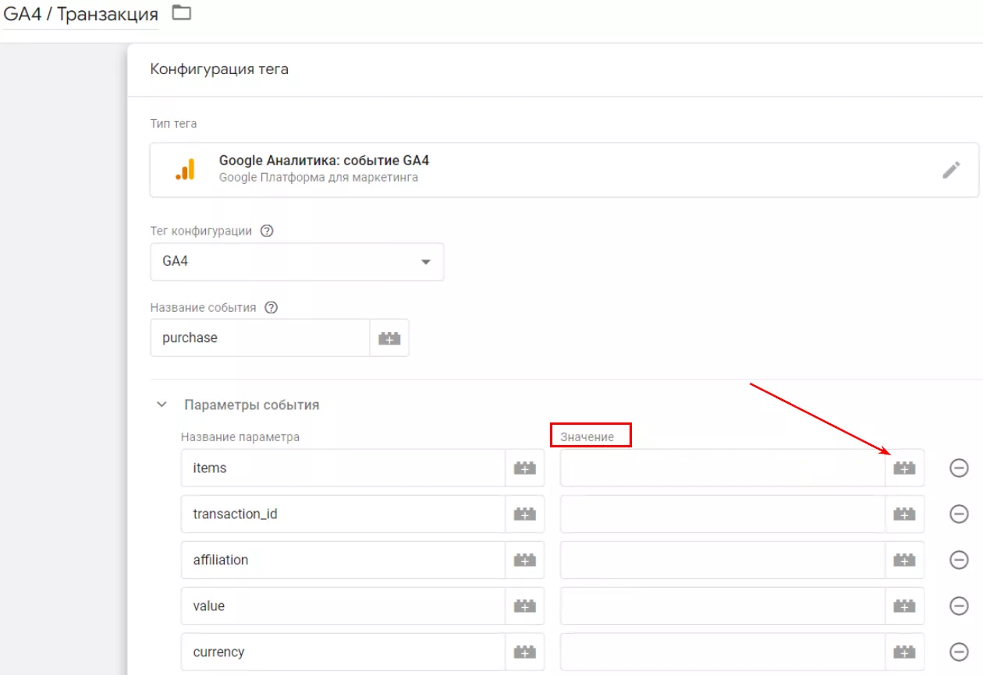Click folder icon next to tag title

(x=181, y=12)
